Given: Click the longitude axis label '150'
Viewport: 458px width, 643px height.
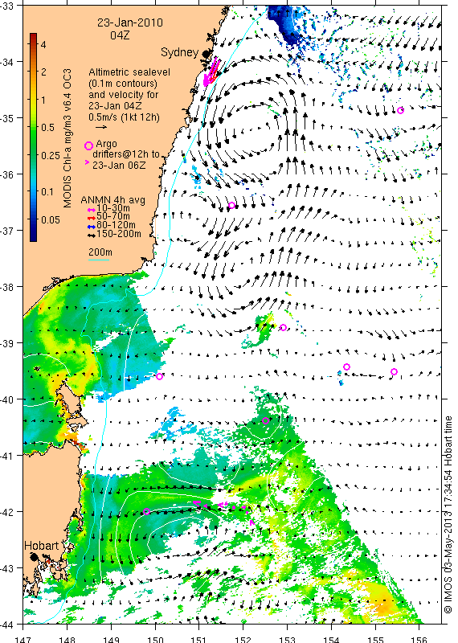Looking at the screenshot, I should pos(155,639).
